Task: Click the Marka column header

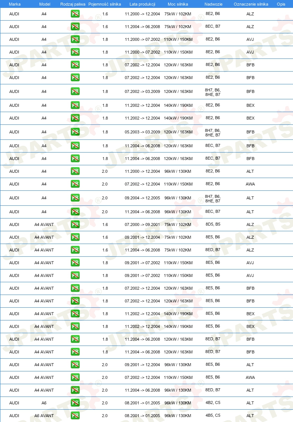Action: [x=15, y=4]
